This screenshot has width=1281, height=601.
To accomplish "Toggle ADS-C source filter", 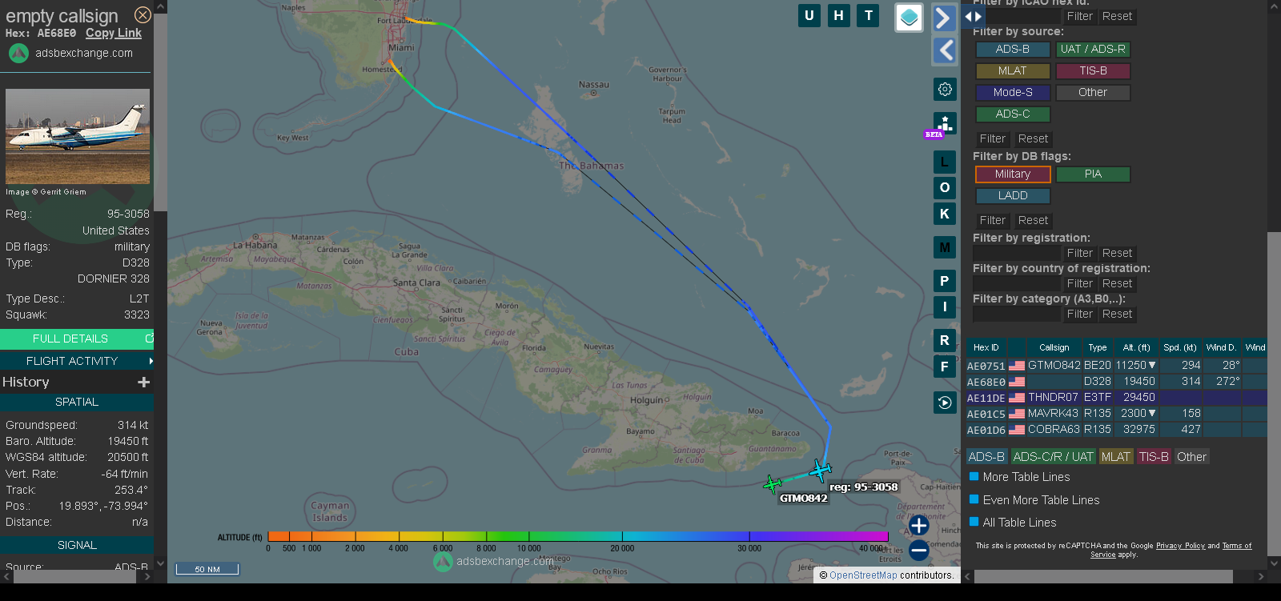I will 1013,114.
